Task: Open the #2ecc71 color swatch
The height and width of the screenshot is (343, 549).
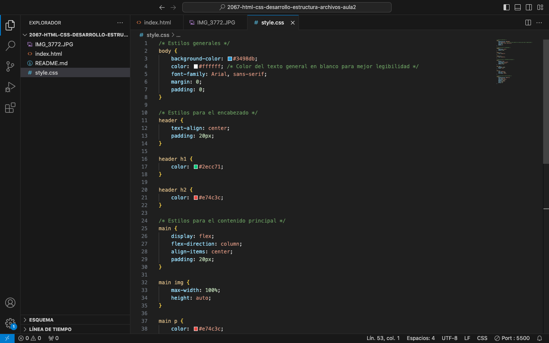Action: point(196,167)
